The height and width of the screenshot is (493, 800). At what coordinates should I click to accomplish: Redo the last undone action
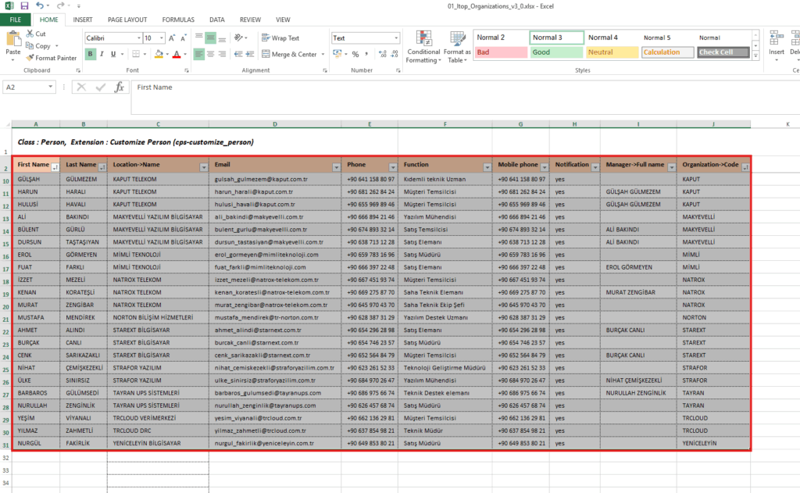[x=60, y=6]
